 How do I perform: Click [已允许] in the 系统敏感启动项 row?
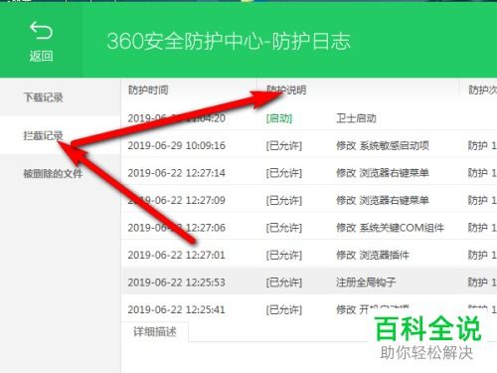[x=284, y=145]
